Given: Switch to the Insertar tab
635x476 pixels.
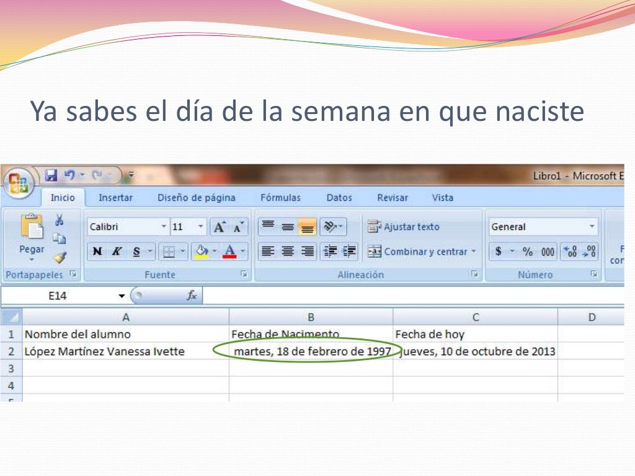Looking at the screenshot, I should (115, 198).
